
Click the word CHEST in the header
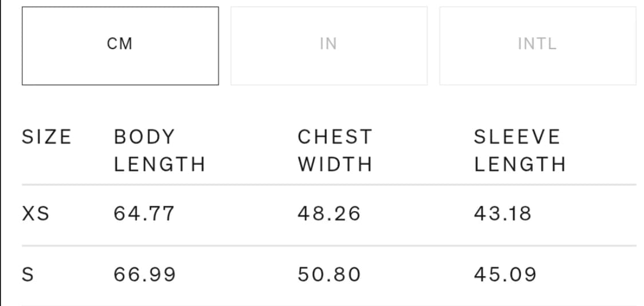(x=335, y=137)
